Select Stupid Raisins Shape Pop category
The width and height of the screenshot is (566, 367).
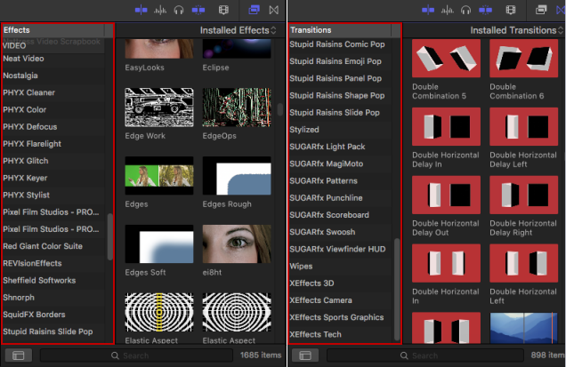click(340, 96)
